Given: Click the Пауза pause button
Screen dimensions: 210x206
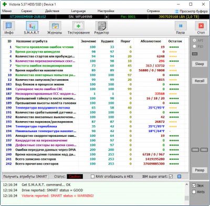Looking at the screenshot, I should click(181, 28).
